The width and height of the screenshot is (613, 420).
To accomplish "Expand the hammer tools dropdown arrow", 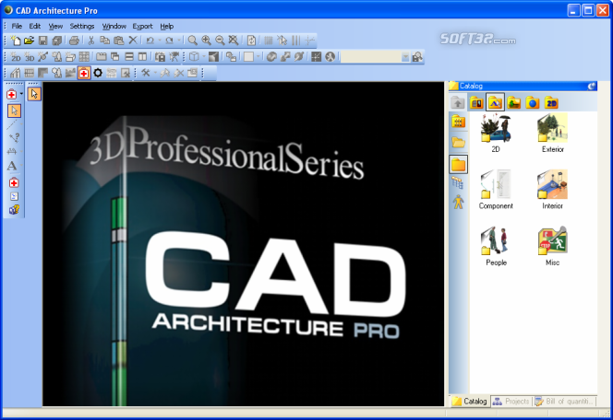I will click(x=155, y=73).
